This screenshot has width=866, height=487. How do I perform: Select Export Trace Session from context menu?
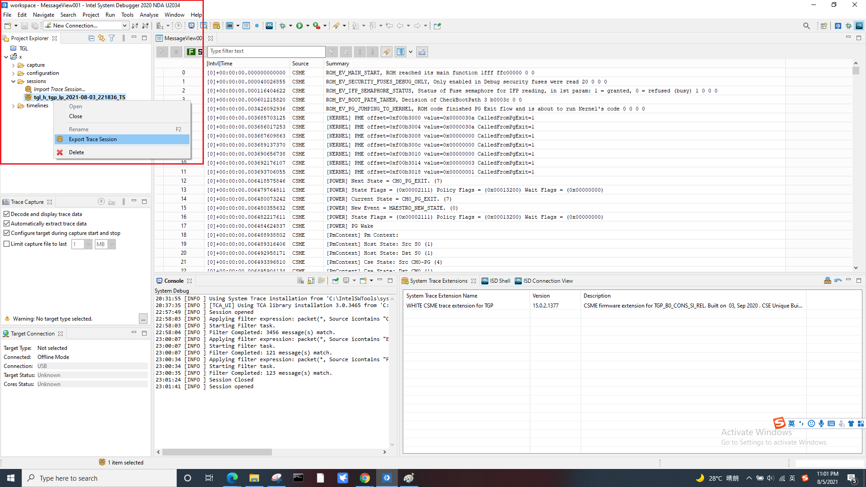93,139
